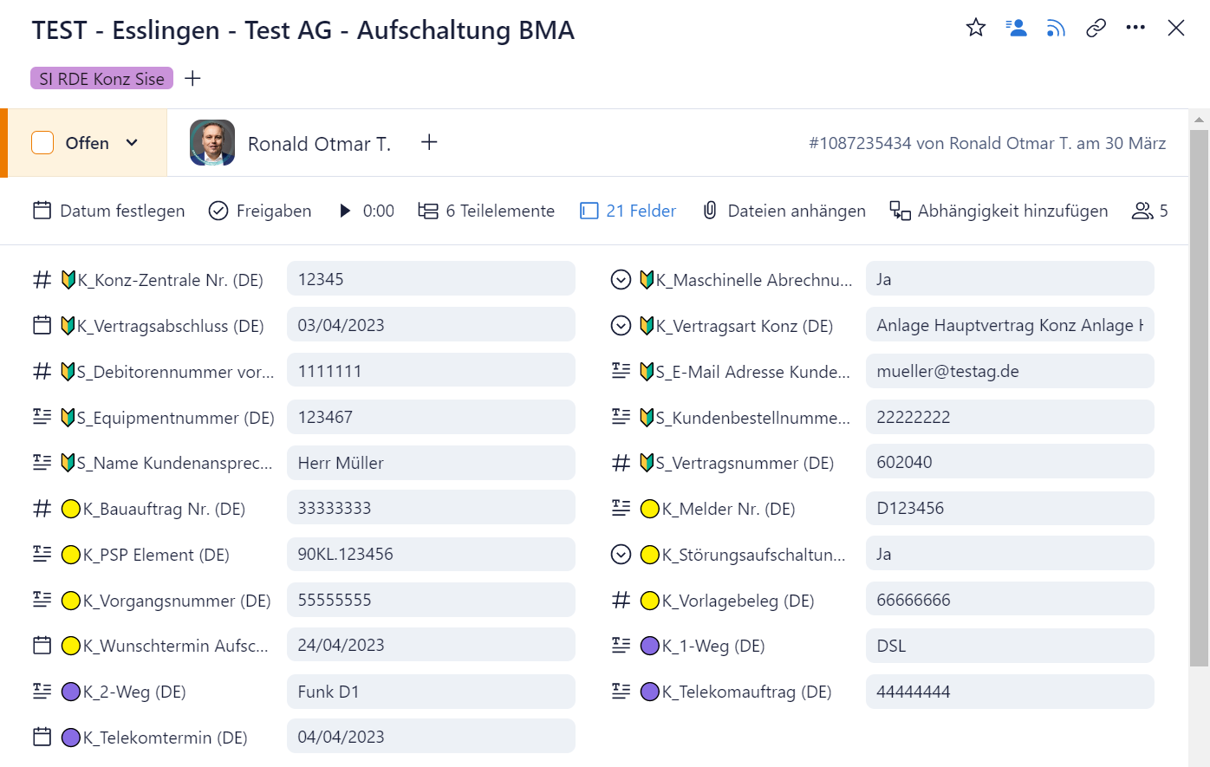Screen dimensions: 1210x767
Task: Start the timer play button
Action: (x=345, y=211)
